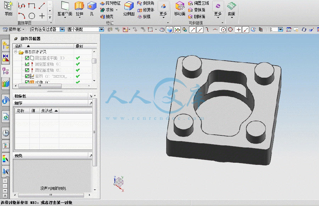Open the constraint navigator sidebar tab
Image resolution: width=319 pixels, height=206 pixels.
(x=6, y=58)
